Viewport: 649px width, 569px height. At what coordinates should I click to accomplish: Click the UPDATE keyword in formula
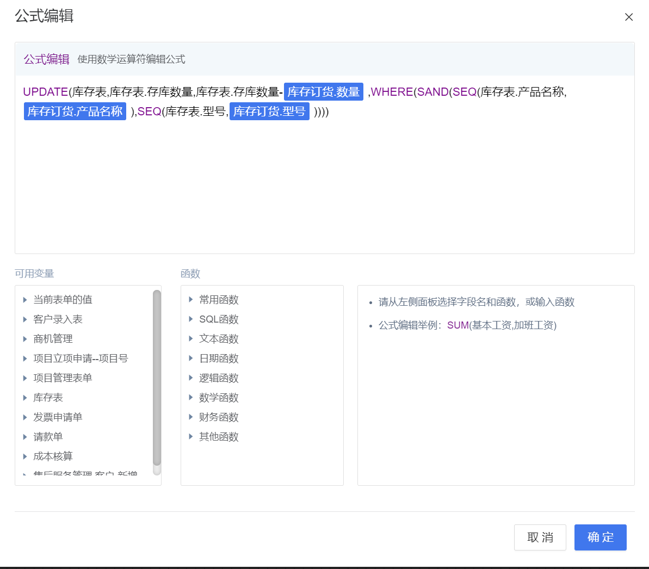(46, 91)
